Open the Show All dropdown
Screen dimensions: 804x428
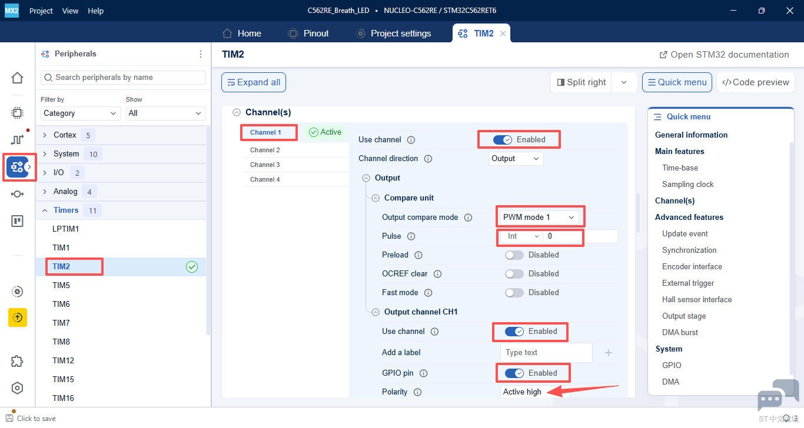pos(166,113)
